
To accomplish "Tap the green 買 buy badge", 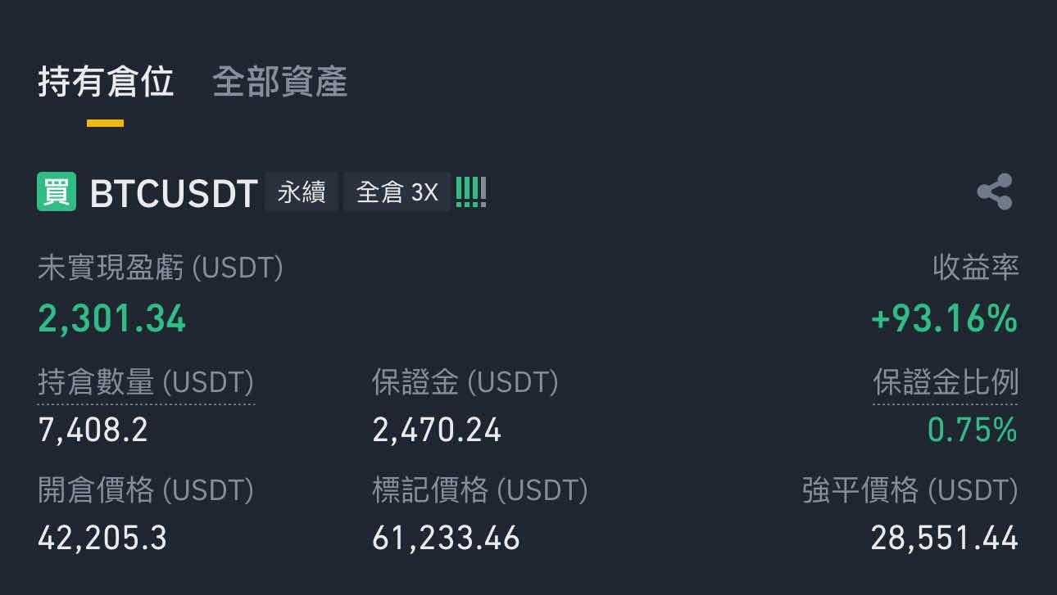I will pos(57,192).
